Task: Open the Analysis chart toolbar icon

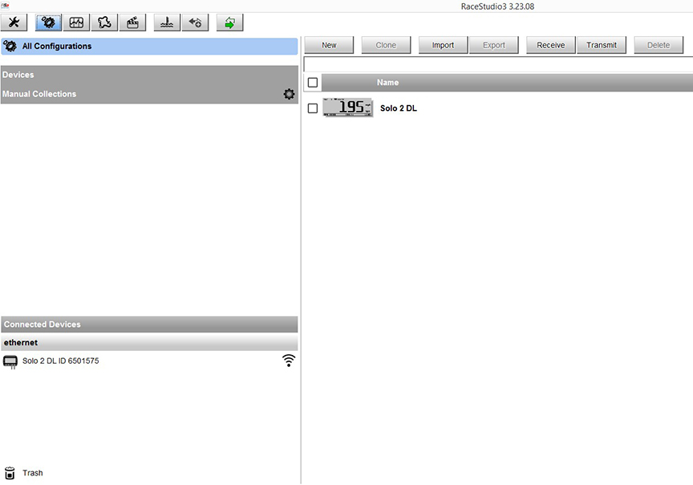Action: click(76, 22)
